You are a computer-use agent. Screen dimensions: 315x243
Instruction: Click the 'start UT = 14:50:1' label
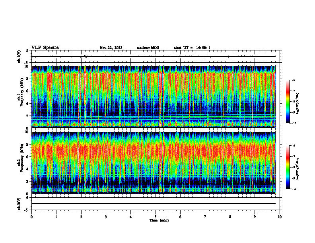coord(192,48)
